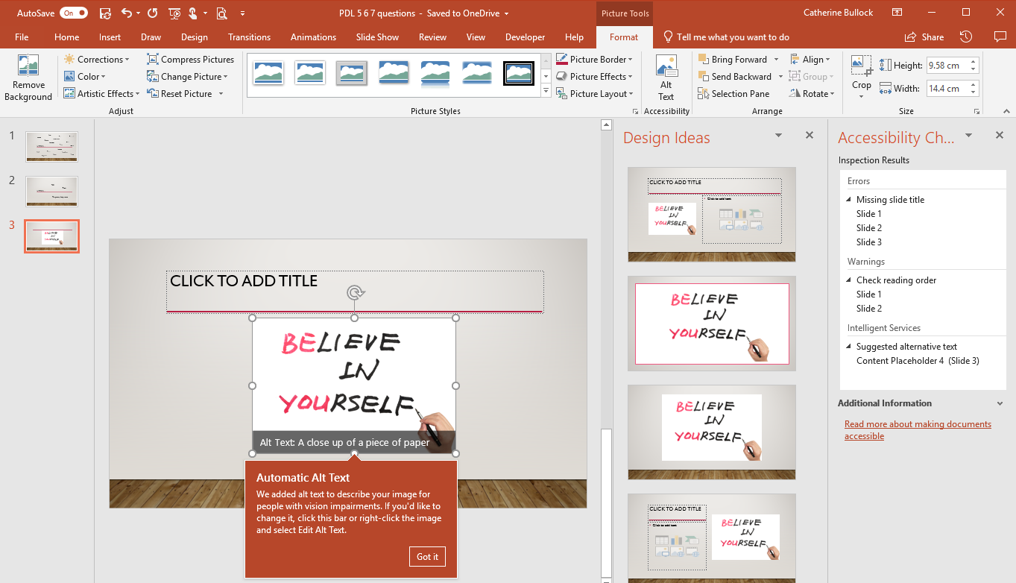Open the Slide Show ribbon tab
Viewport: 1016px width, 583px height.
click(377, 37)
